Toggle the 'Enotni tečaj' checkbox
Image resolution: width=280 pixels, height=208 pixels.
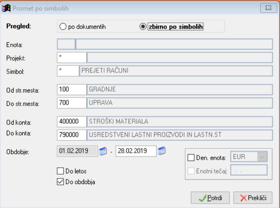[191, 171]
